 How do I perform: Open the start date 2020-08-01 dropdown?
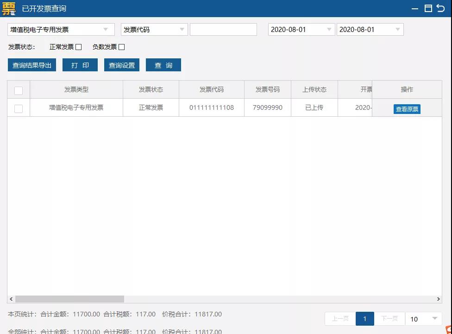tap(330, 29)
